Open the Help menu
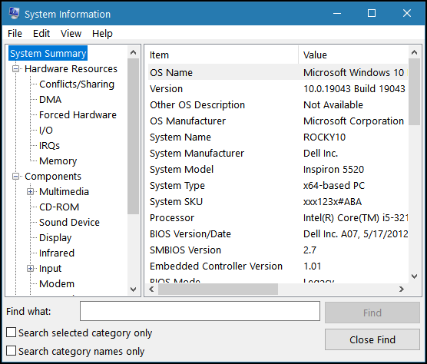 click(102, 34)
